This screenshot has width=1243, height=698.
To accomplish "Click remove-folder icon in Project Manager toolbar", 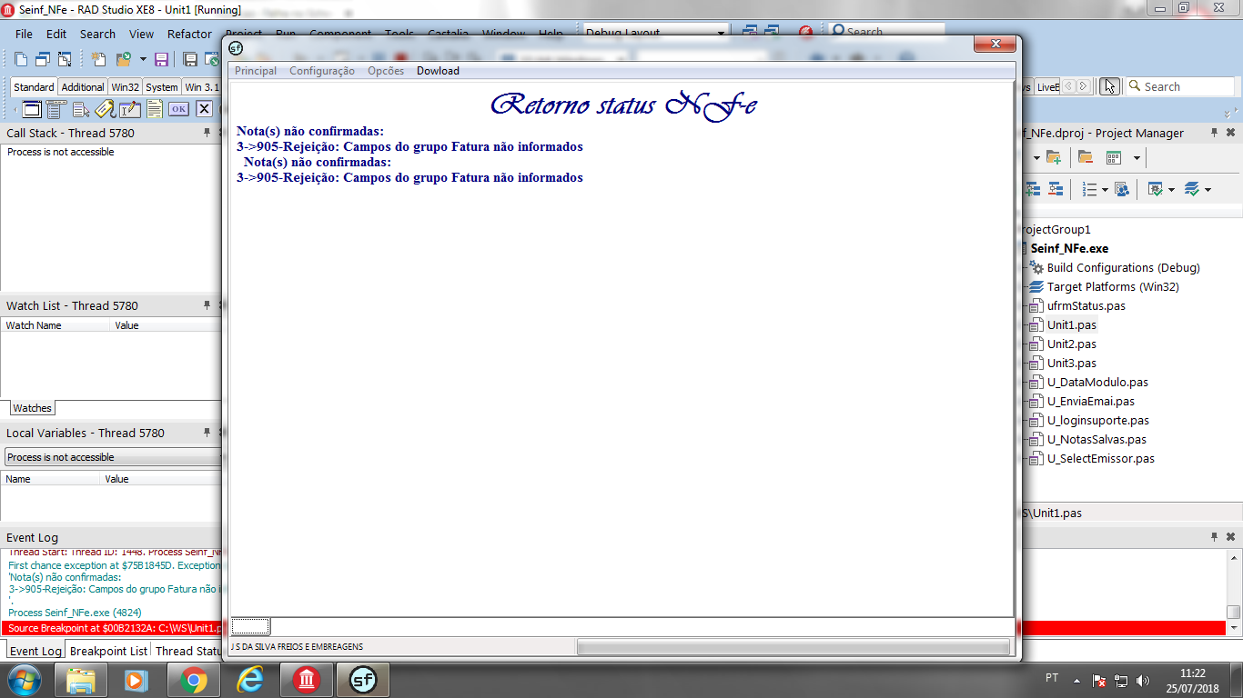I will pos(1086,157).
